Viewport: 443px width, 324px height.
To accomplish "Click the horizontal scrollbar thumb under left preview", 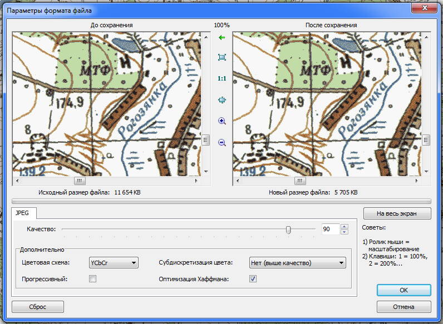I will click(x=80, y=181).
